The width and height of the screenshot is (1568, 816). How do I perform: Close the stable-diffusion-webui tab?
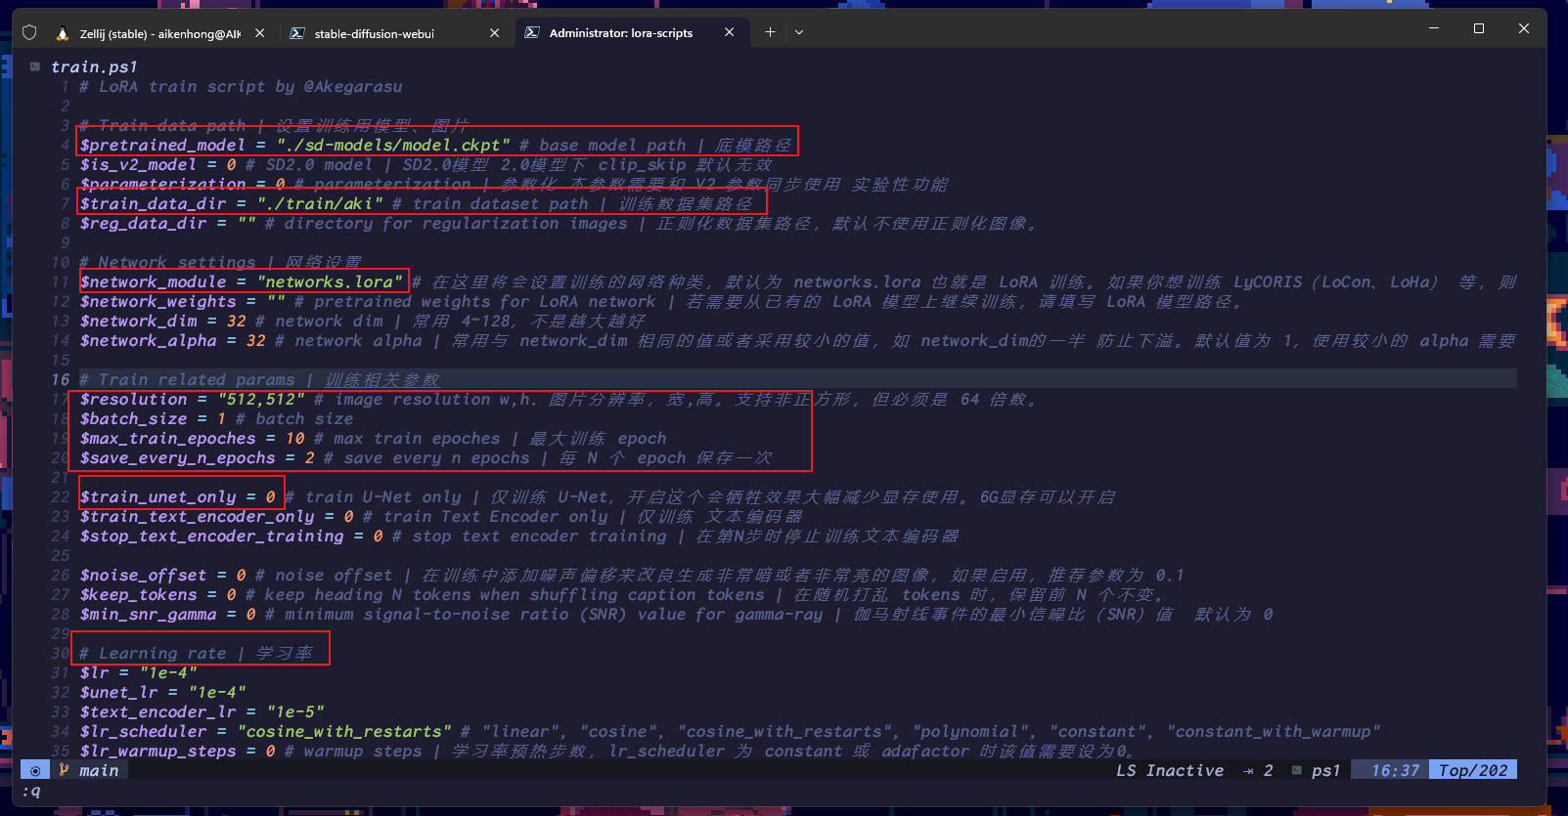point(494,33)
